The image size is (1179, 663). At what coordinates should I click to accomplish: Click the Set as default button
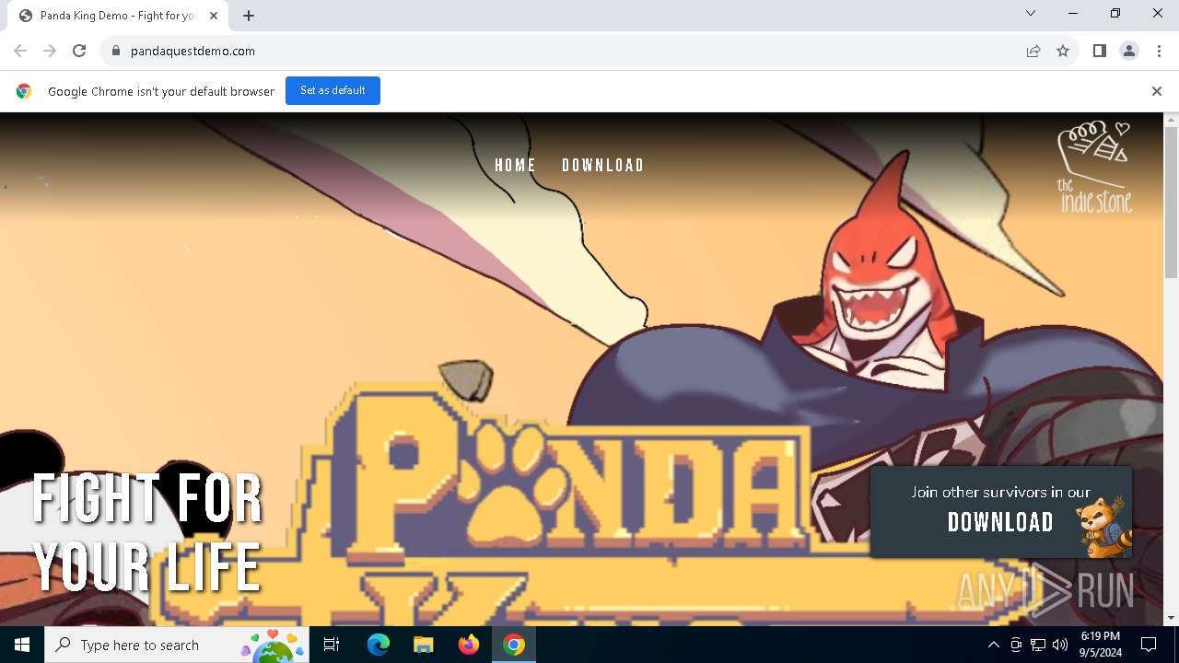click(x=333, y=90)
